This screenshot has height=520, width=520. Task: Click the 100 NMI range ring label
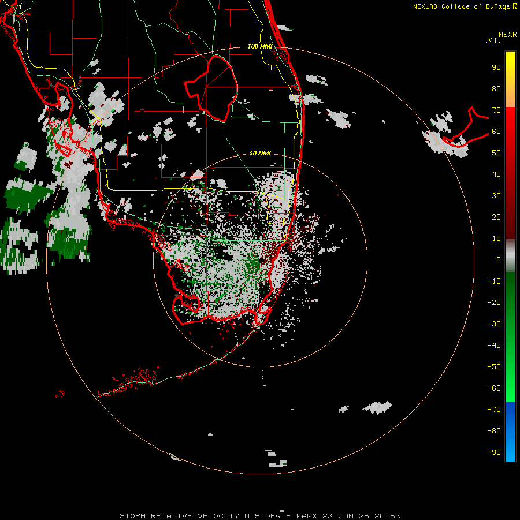pos(260,46)
